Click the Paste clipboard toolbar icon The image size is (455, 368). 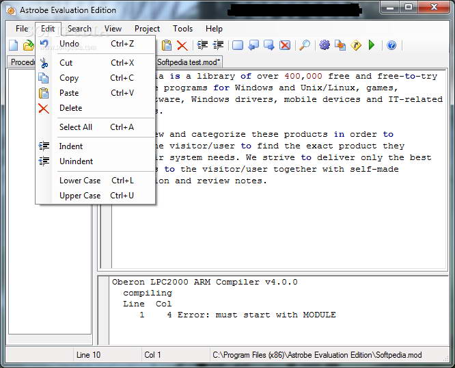click(167, 45)
